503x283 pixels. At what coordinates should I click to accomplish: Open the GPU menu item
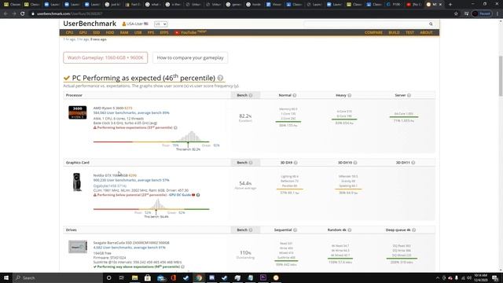(83, 33)
